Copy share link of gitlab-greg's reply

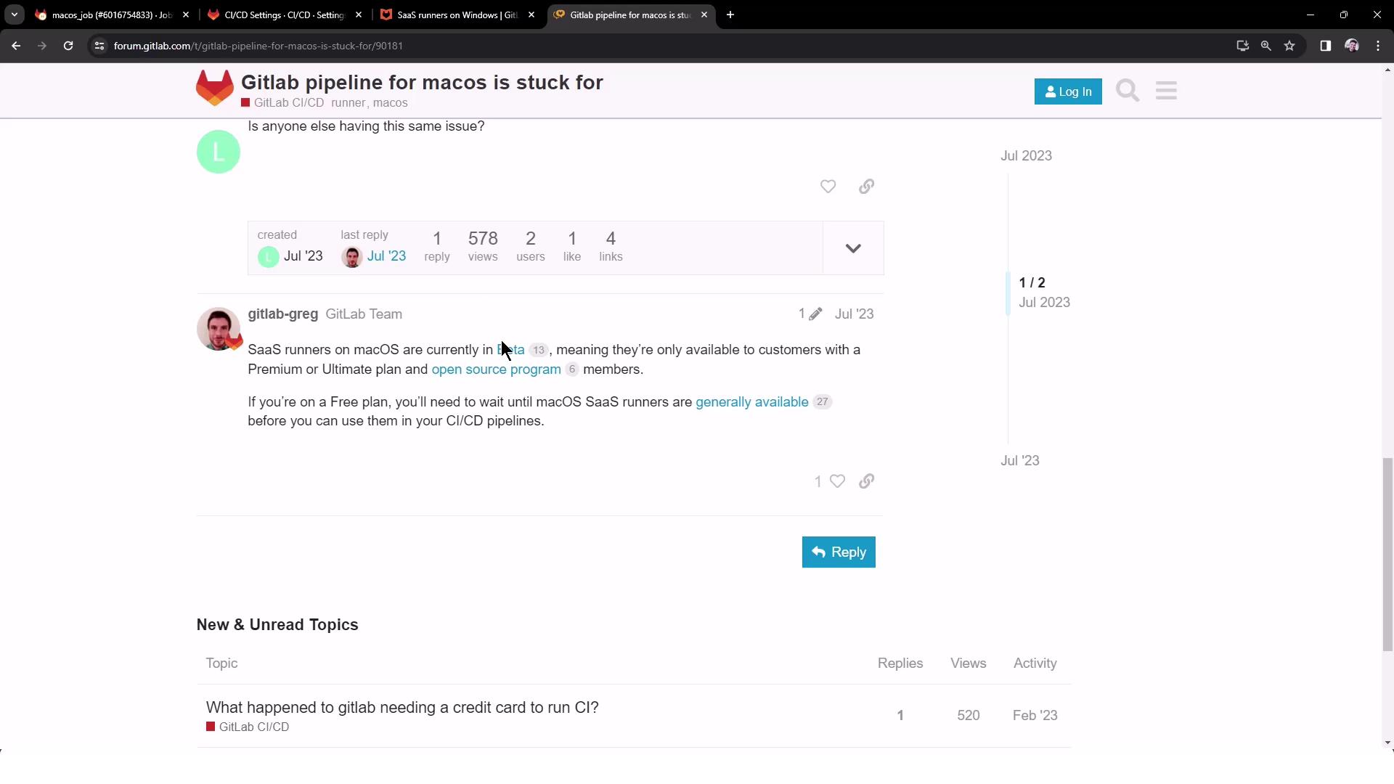click(x=866, y=481)
